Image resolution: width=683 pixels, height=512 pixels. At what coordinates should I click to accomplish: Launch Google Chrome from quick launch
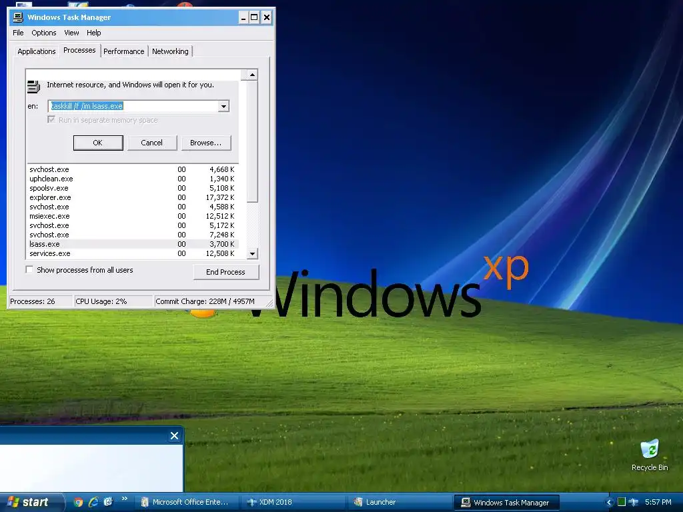[x=79, y=502]
